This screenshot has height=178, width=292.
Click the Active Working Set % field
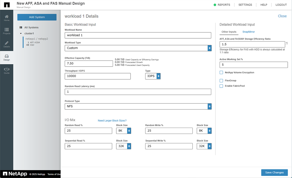[x=254, y=65]
